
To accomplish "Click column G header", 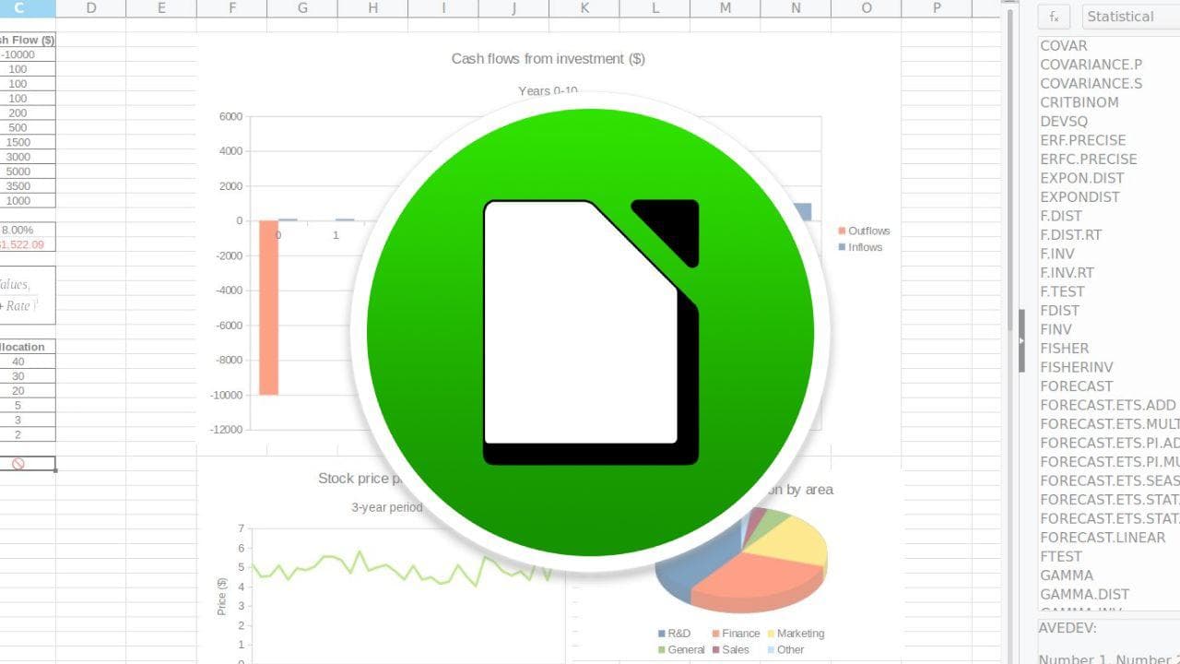I will tap(302, 8).
